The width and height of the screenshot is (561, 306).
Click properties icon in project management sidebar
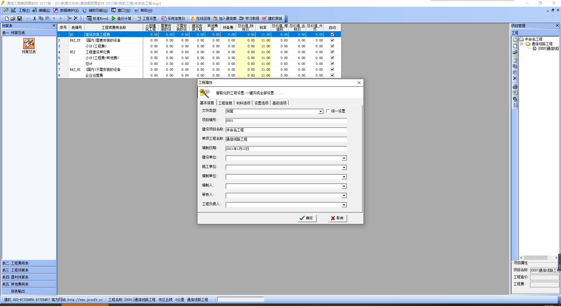click(x=515, y=60)
